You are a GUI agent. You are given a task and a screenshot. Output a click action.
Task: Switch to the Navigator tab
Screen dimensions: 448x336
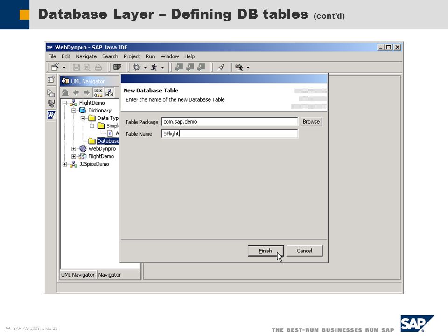pos(109,275)
